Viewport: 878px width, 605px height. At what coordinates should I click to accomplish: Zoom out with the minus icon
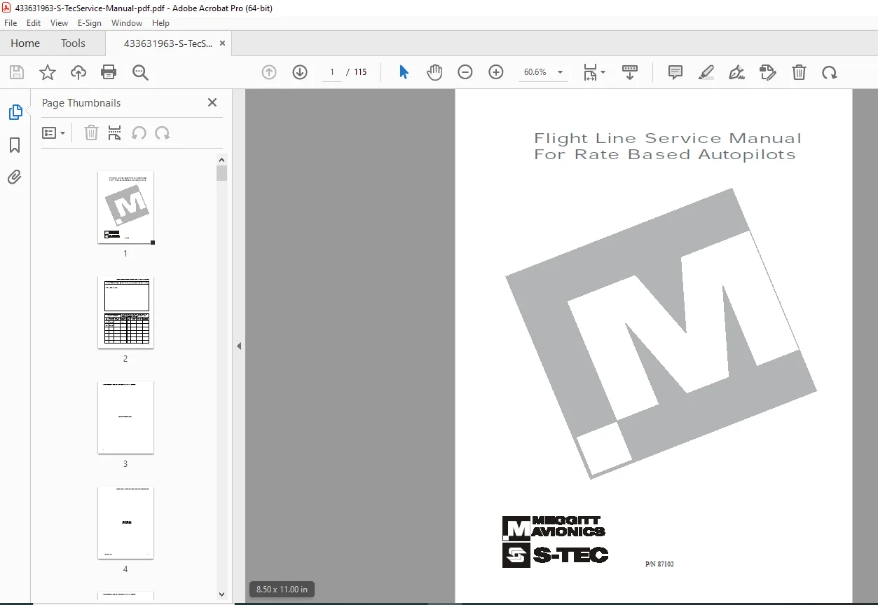click(x=465, y=72)
